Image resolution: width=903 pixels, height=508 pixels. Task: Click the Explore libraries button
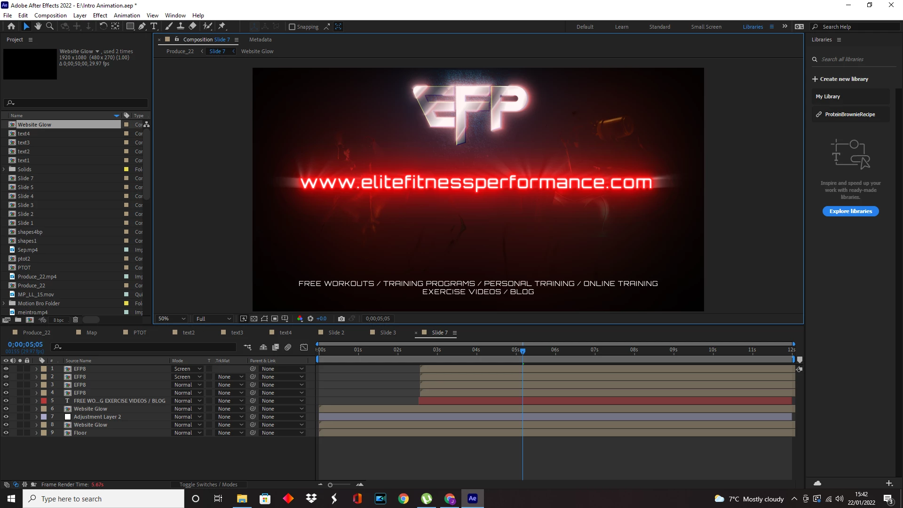(850, 211)
